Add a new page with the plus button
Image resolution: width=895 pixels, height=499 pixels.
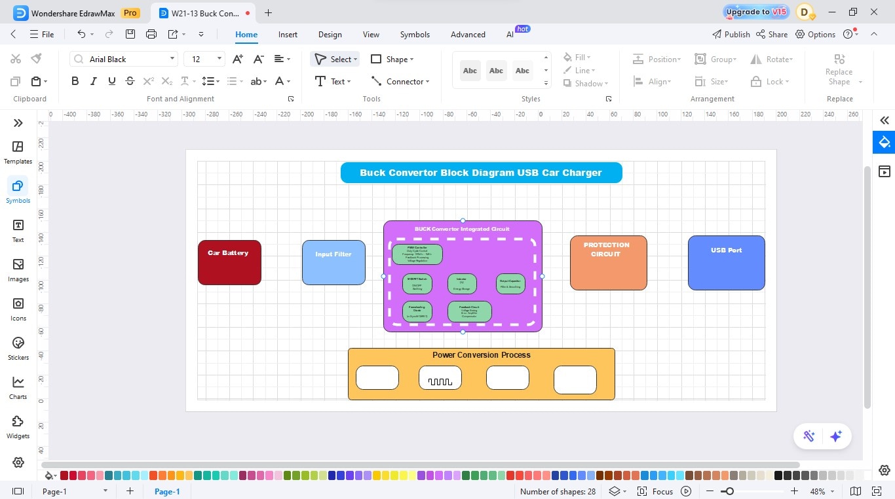click(x=130, y=491)
